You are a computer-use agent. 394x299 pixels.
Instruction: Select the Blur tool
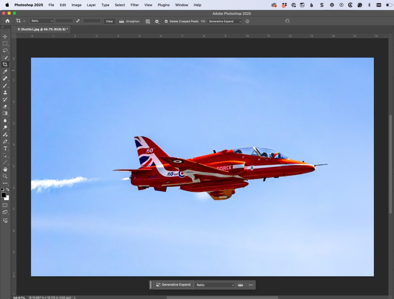coord(5,121)
